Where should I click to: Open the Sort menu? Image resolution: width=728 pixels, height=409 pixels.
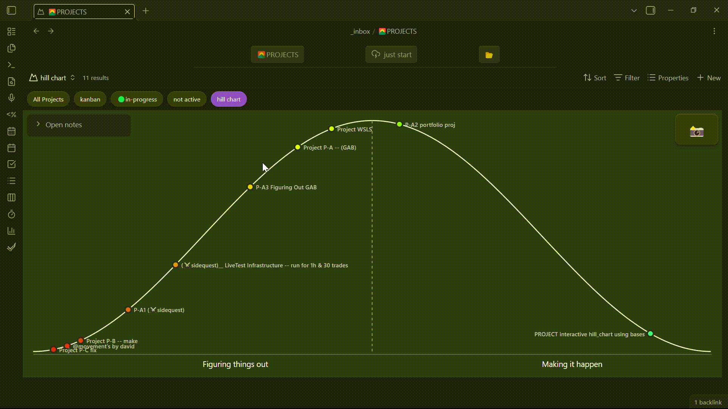pos(595,78)
